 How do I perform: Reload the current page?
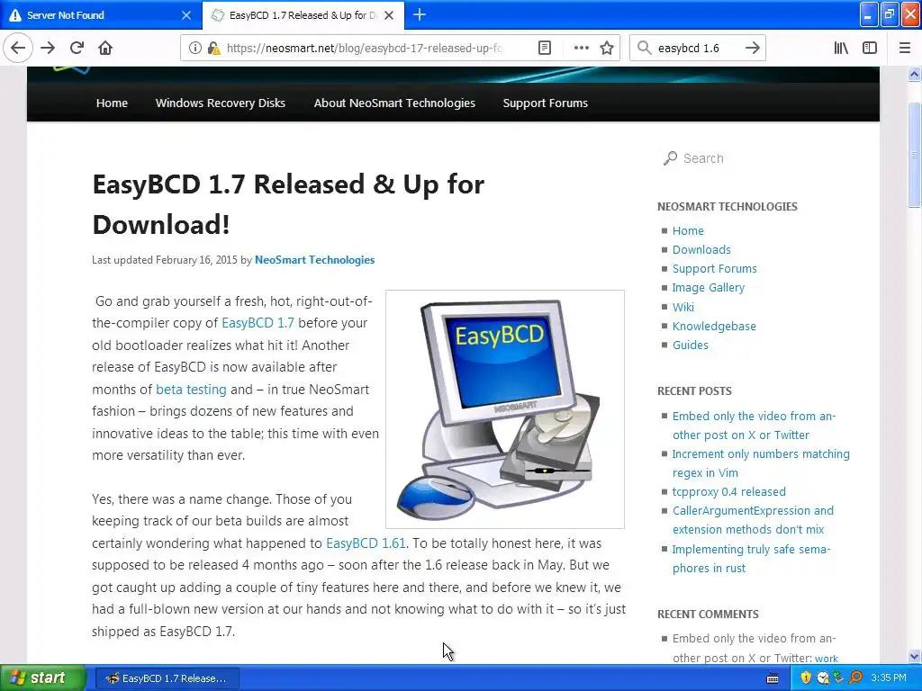[x=77, y=48]
